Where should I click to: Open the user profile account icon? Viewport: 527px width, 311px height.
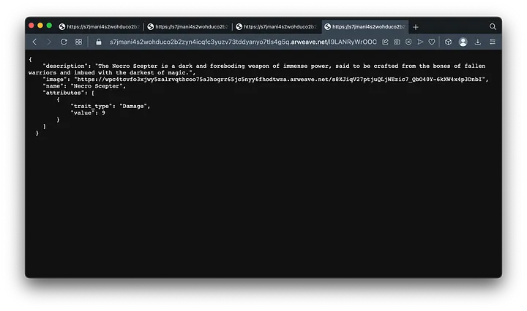[463, 42]
